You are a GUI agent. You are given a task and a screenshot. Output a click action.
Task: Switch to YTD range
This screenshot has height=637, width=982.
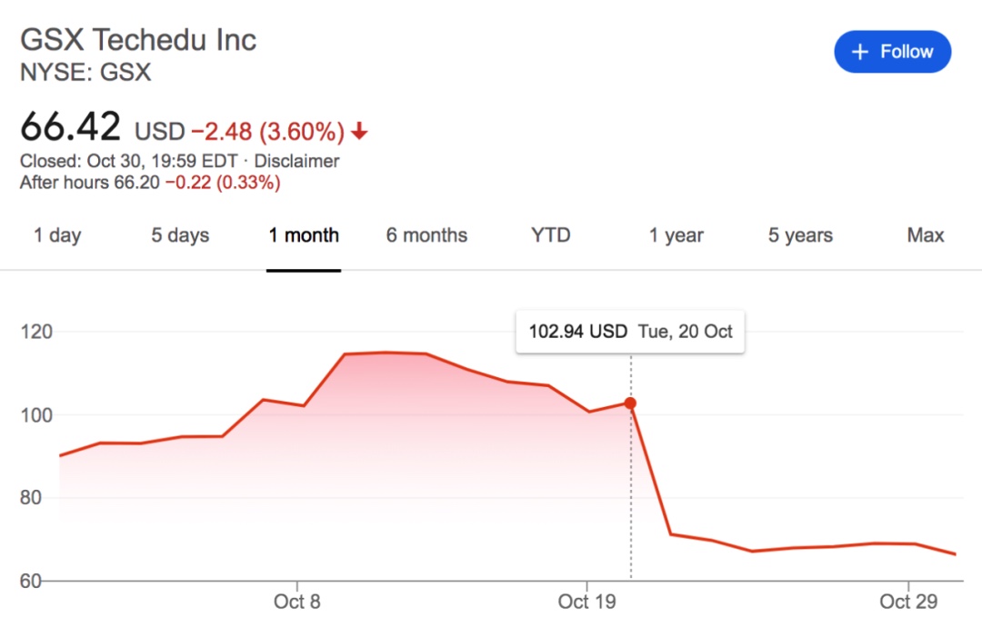click(x=550, y=235)
